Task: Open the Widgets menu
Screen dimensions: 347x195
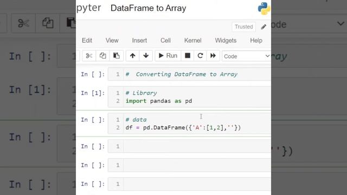Action: coord(226,41)
